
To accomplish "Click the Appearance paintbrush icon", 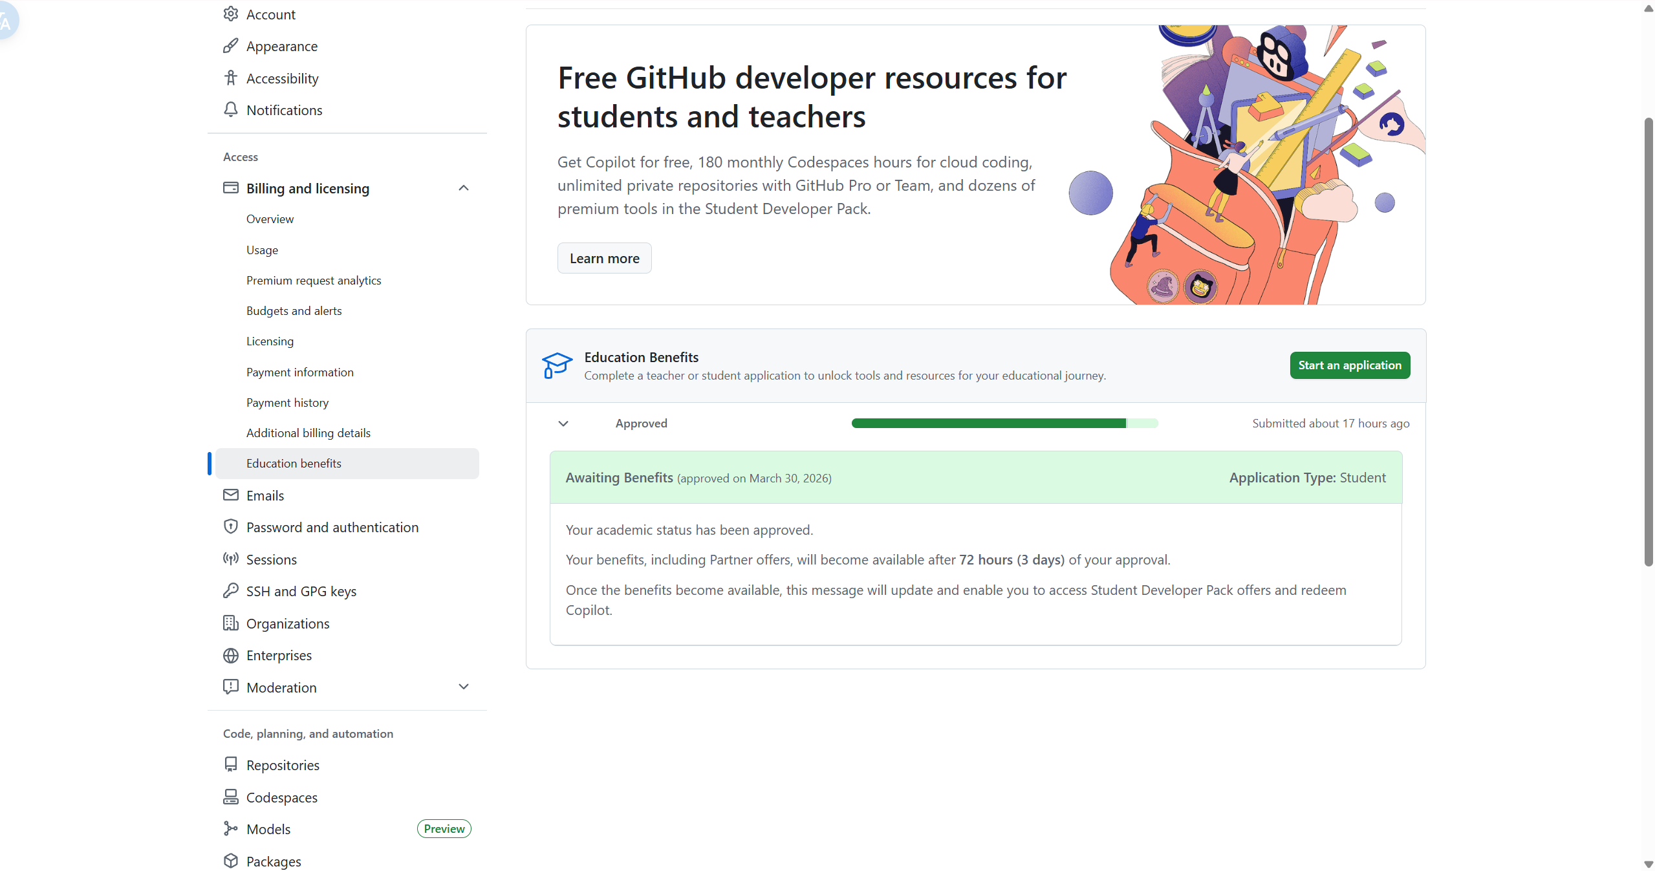I will coord(231,45).
